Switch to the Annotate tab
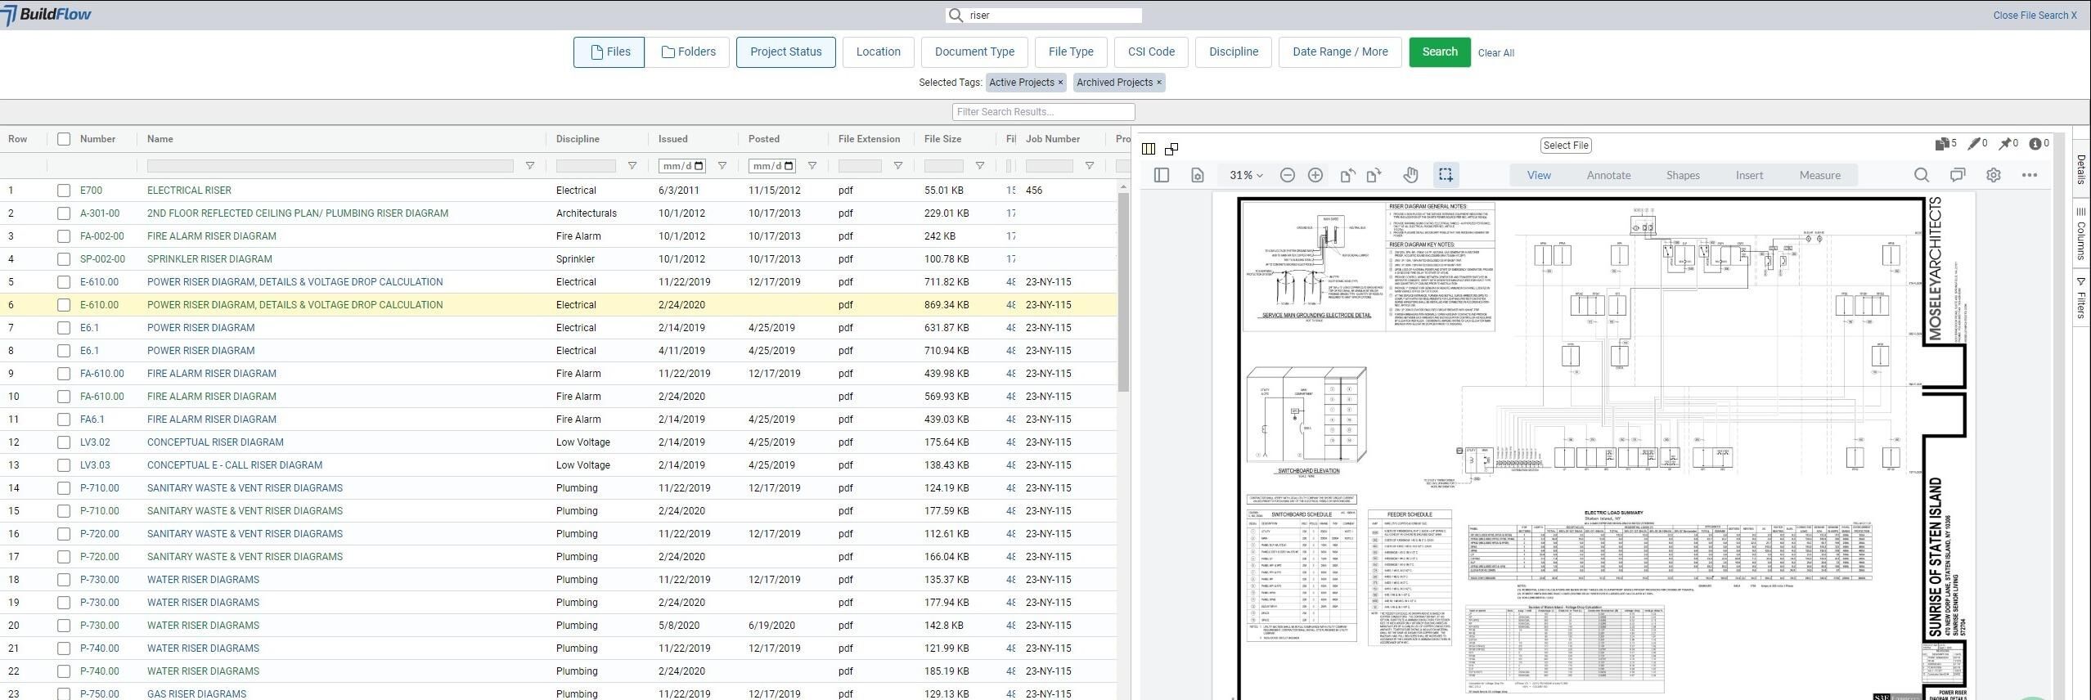Screen dimensions: 2091x700 tap(1608, 175)
